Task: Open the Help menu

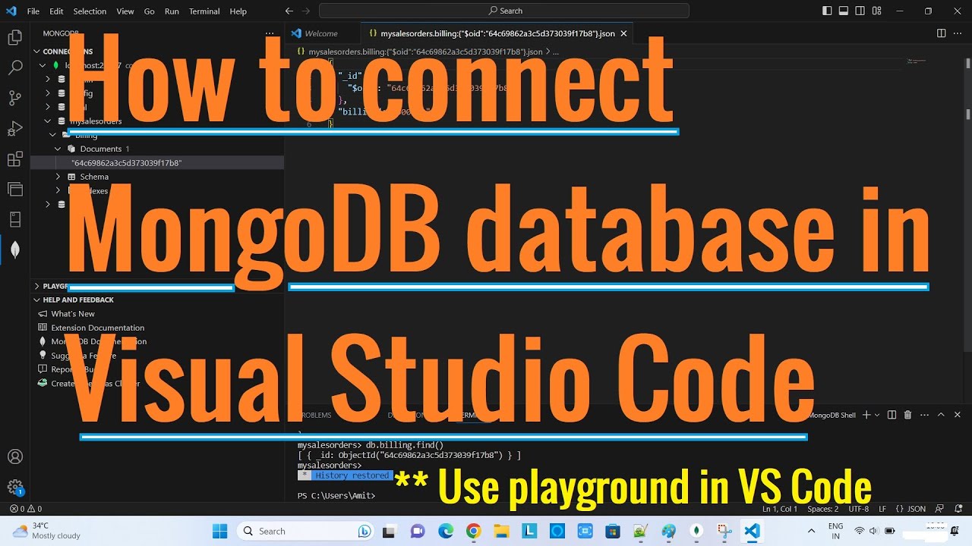Action: pos(238,11)
